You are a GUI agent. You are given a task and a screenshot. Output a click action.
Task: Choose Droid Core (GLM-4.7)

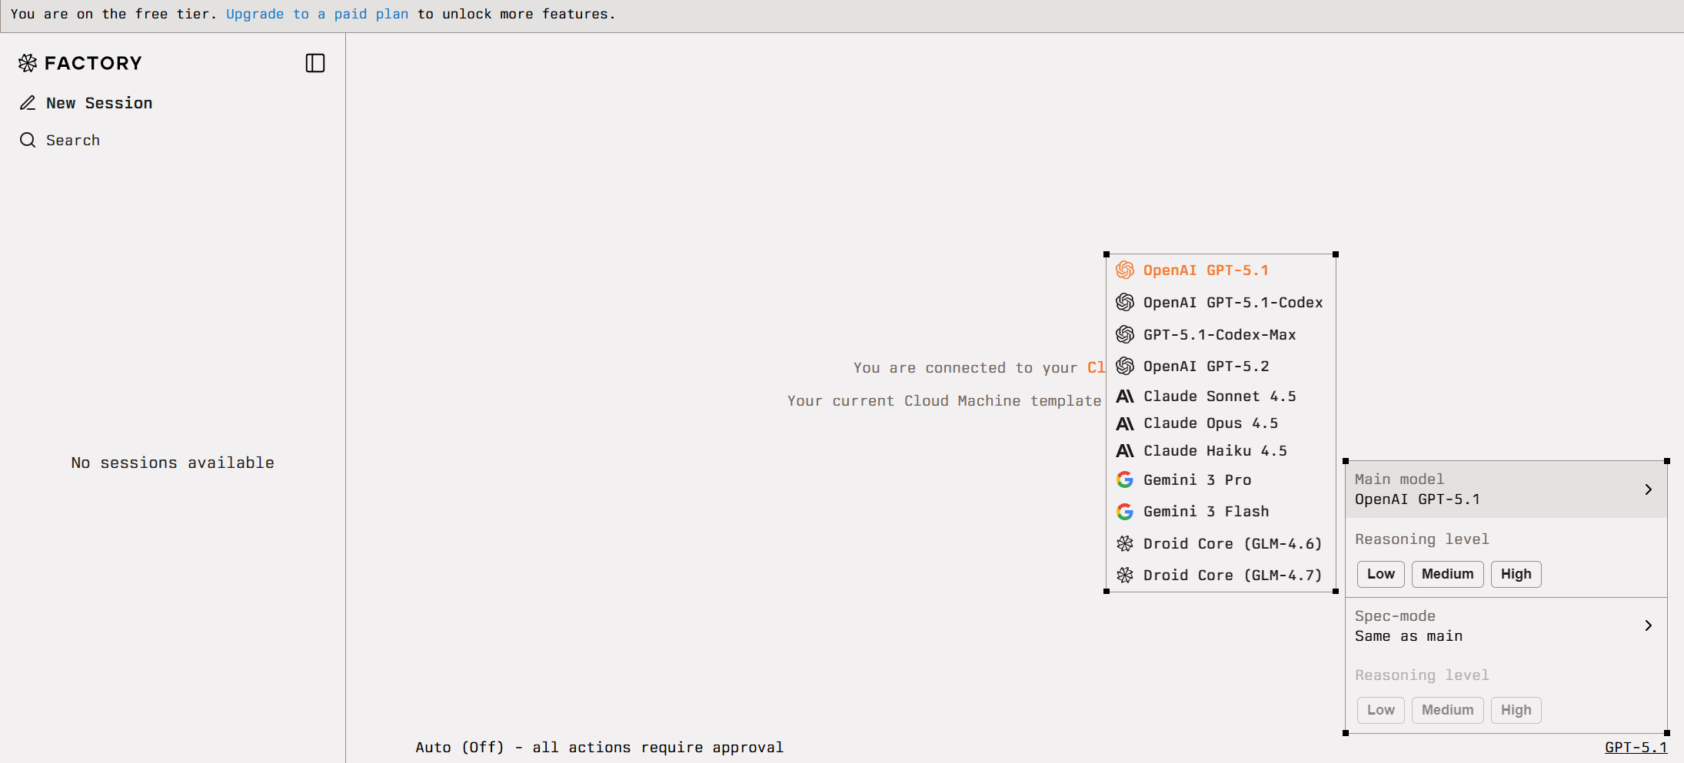pos(1220,575)
